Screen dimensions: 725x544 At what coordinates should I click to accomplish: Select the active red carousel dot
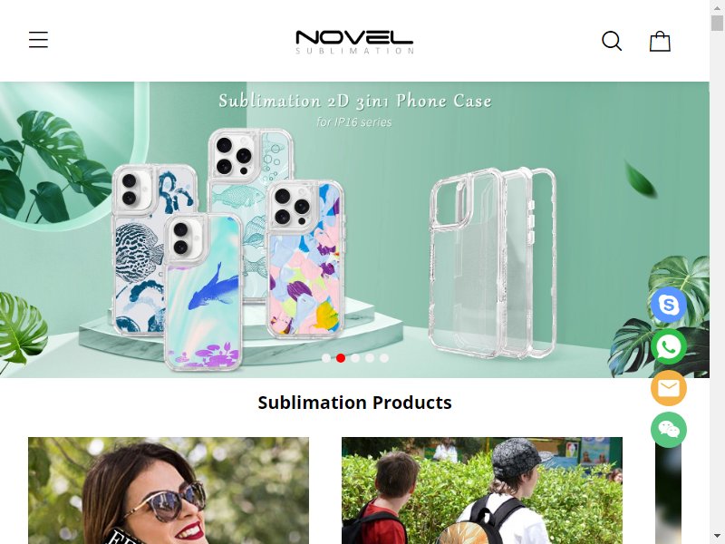[341, 358]
